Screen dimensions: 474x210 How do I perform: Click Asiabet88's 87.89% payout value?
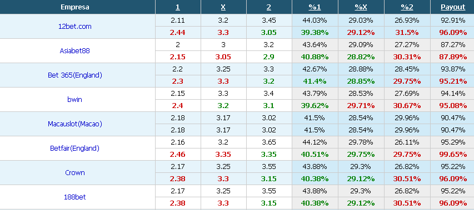[453, 57]
